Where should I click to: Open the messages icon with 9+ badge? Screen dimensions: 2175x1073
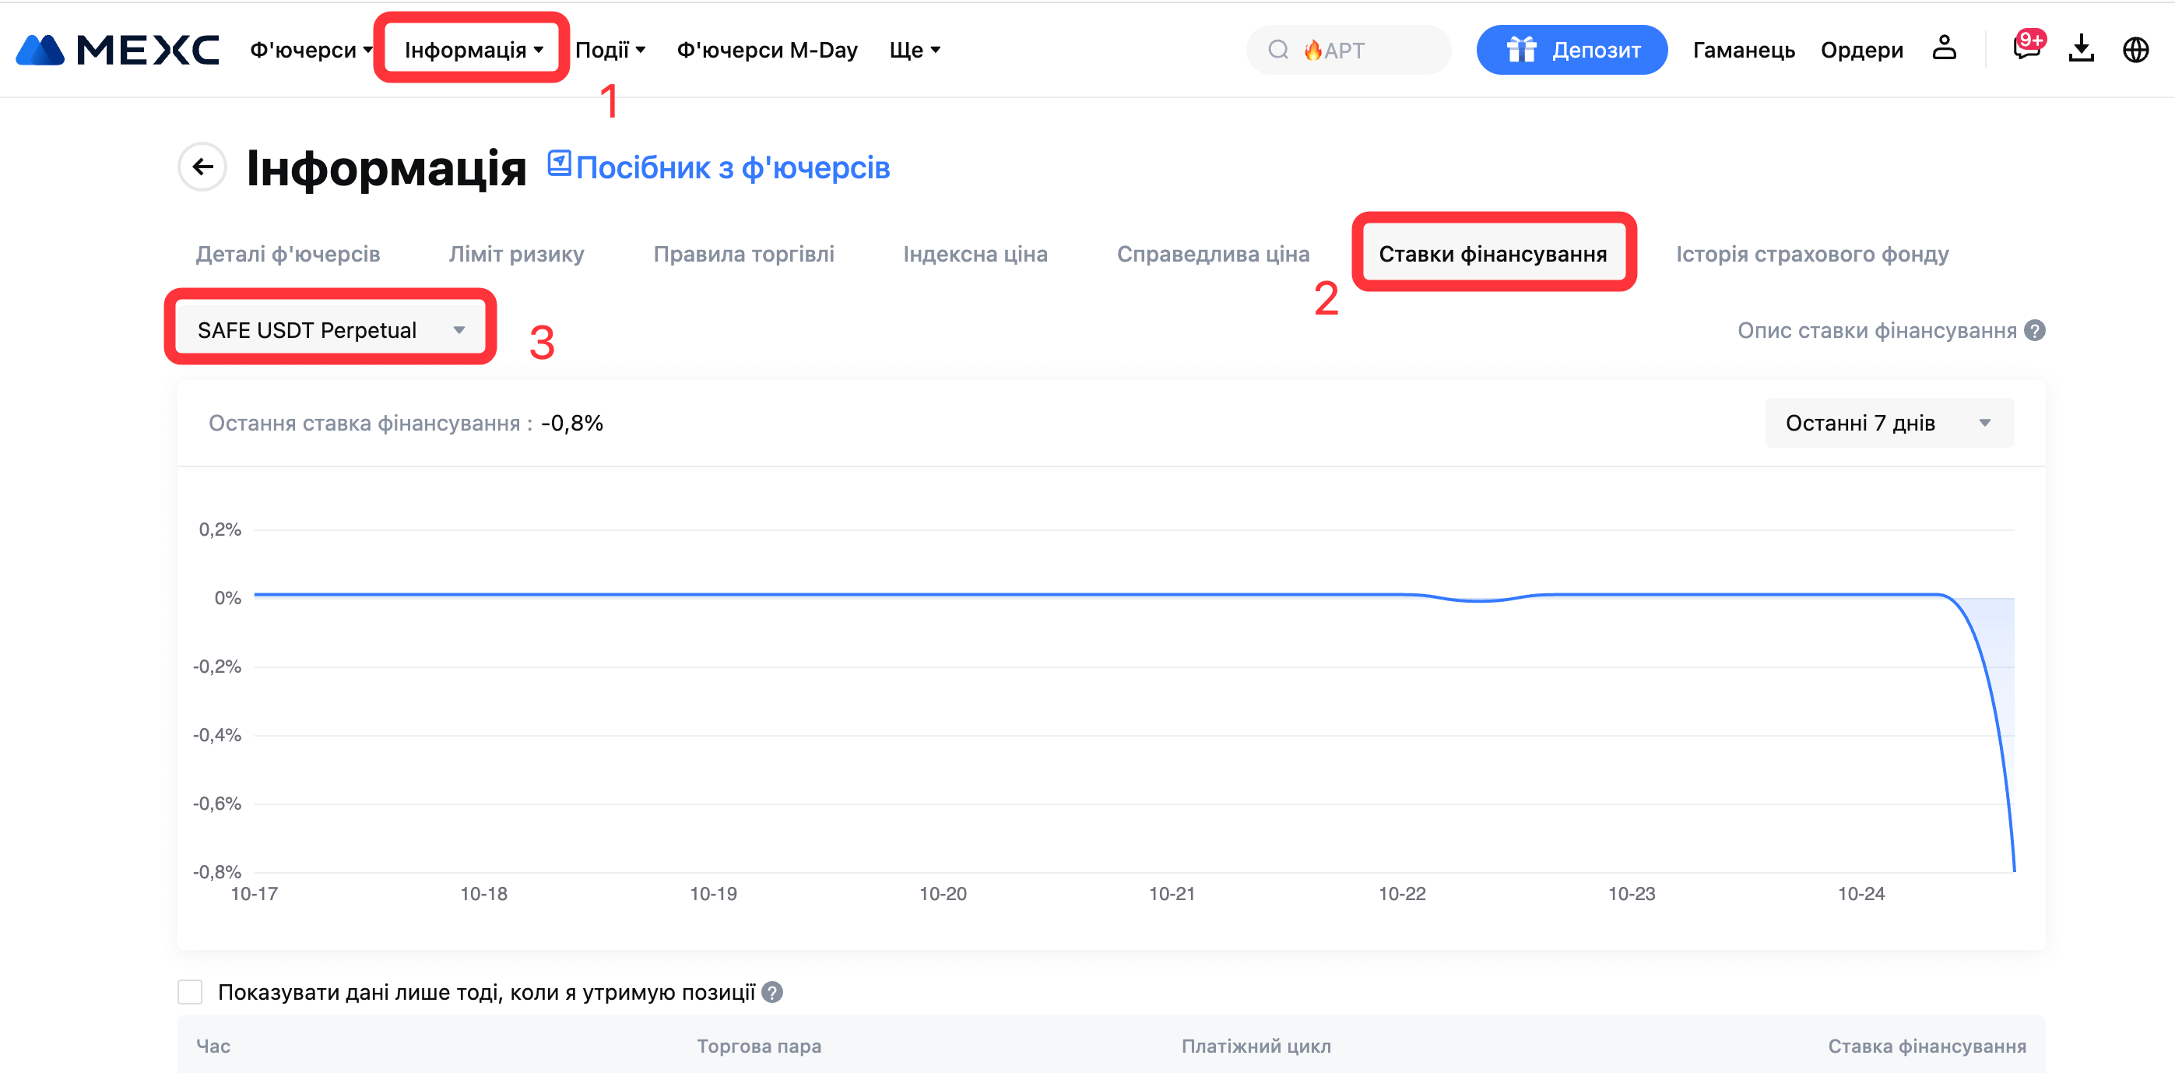[2026, 49]
